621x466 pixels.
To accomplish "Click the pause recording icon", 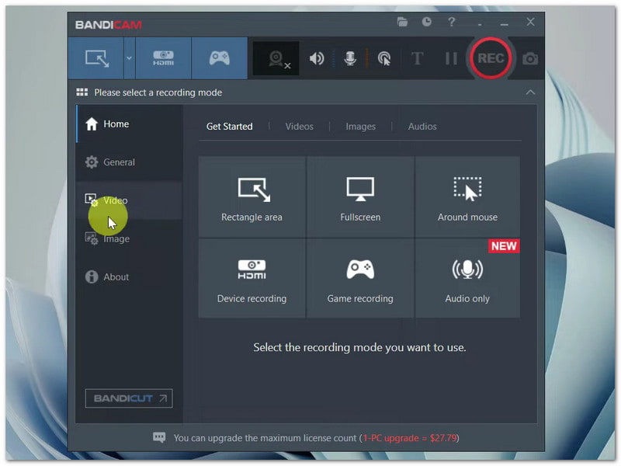I will pyautogui.click(x=451, y=59).
